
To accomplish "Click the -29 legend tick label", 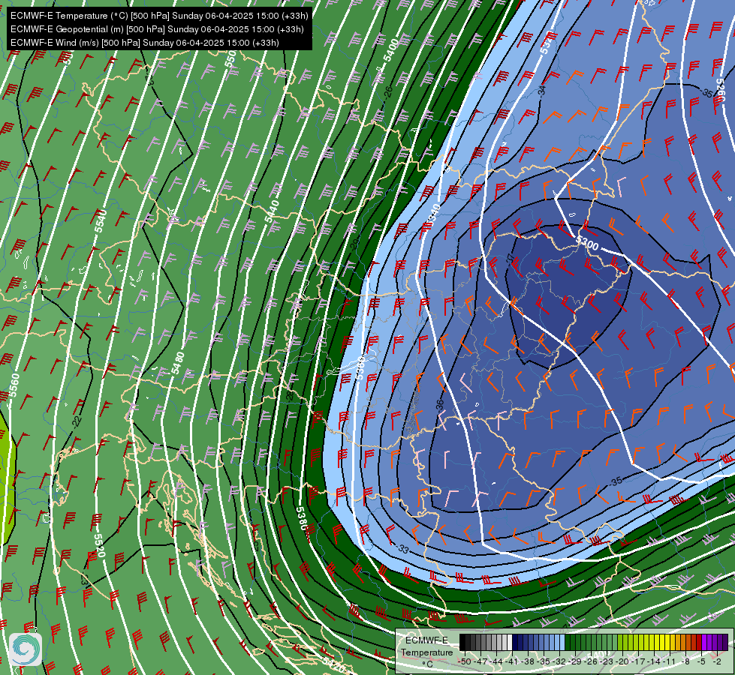I will (x=576, y=661).
